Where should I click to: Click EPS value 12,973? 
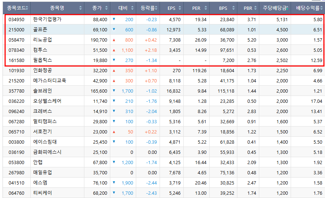[x=173, y=30]
